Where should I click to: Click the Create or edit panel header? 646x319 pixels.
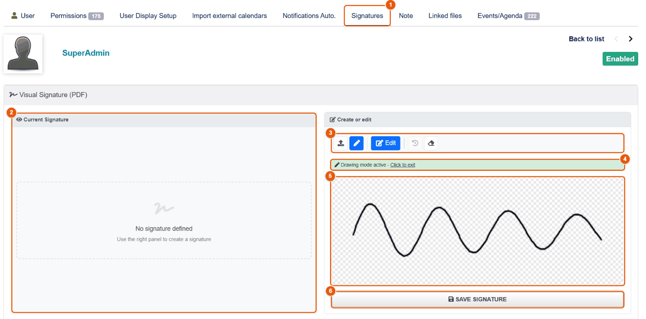point(477,120)
